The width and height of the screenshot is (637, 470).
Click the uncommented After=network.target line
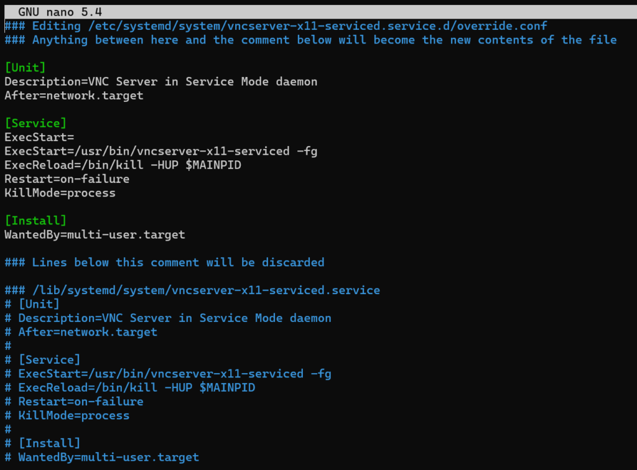pos(74,95)
